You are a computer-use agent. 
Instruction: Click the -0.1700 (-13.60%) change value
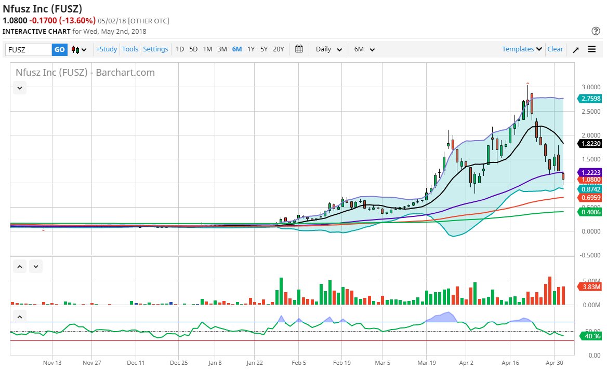click(62, 20)
